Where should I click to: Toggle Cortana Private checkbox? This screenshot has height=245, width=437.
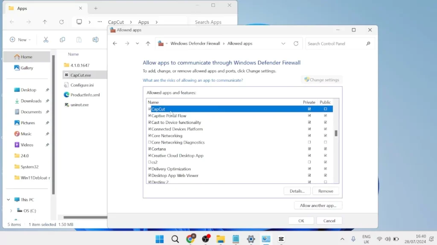click(309, 148)
